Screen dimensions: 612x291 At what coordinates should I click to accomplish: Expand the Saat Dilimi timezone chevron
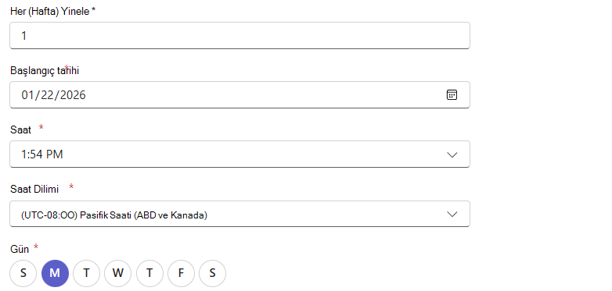tap(452, 214)
